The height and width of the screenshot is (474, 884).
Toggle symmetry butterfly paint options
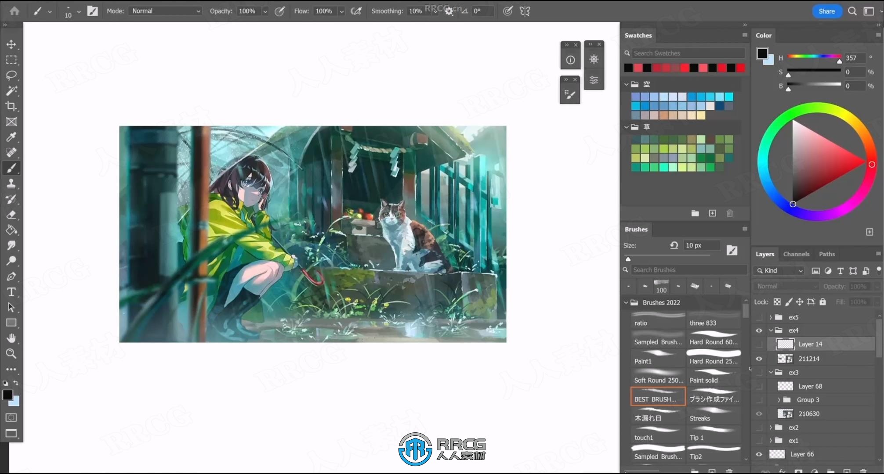[525, 11]
